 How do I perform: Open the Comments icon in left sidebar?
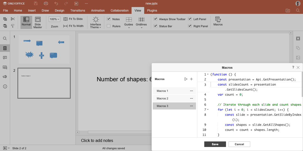pos(5,58)
